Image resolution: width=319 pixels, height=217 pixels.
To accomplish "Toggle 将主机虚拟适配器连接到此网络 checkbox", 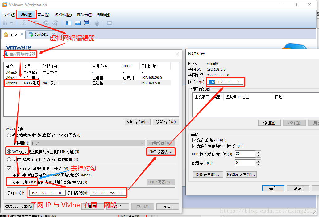I will click(9, 168).
